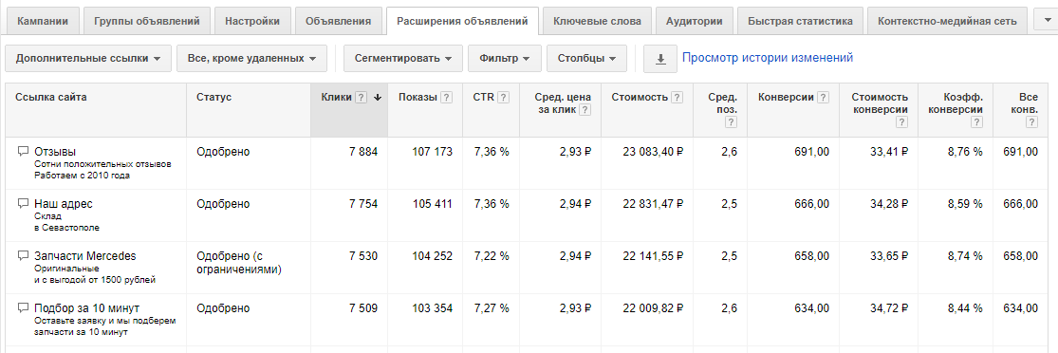
Task: Open Просмотр истории изменений link
Action: (768, 57)
